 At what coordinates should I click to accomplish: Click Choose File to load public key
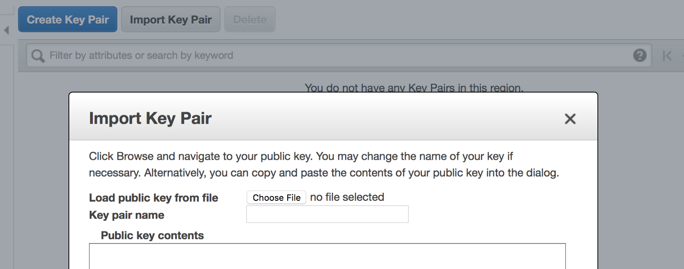click(277, 197)
